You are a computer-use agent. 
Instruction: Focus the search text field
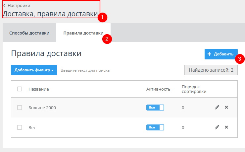tap(121, 70)
